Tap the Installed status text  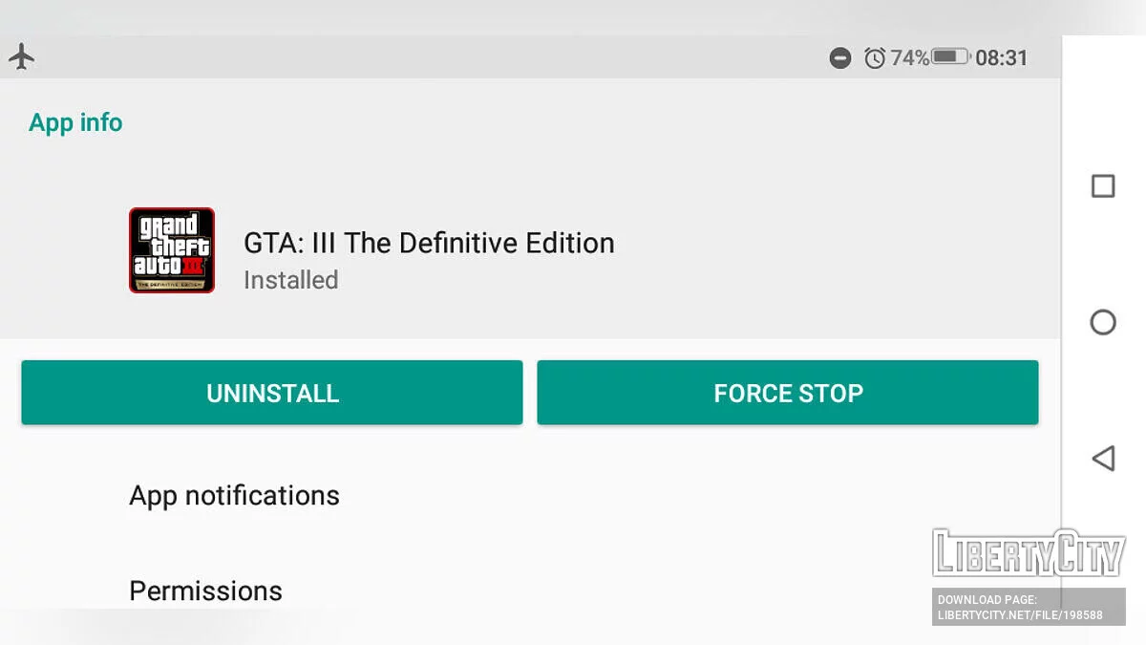pos(291,280)
